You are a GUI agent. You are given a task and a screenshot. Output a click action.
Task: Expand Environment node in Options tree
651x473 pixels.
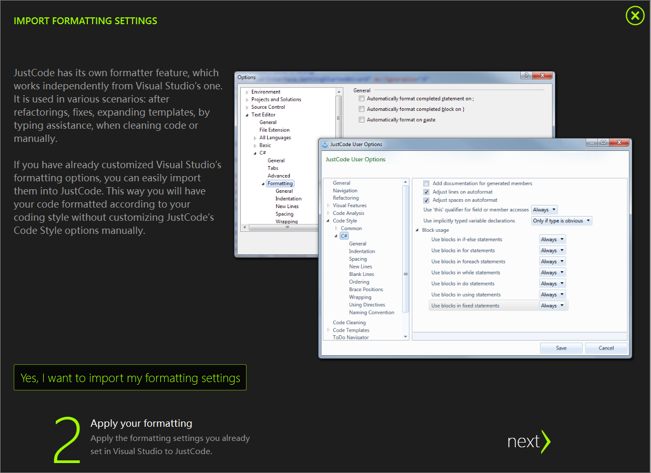coord(247,92)
